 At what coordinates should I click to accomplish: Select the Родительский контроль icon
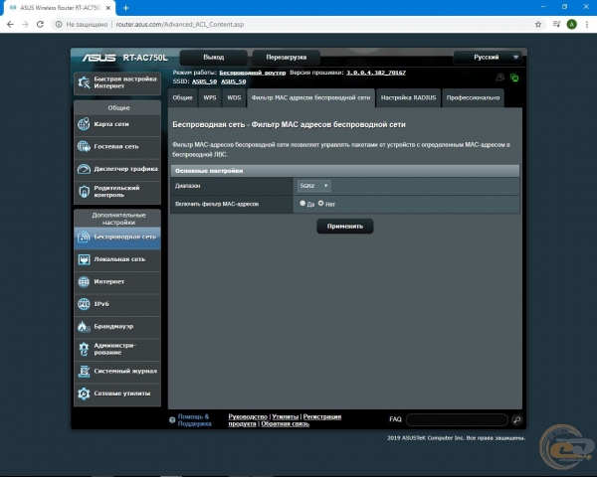tap(84, 192)
